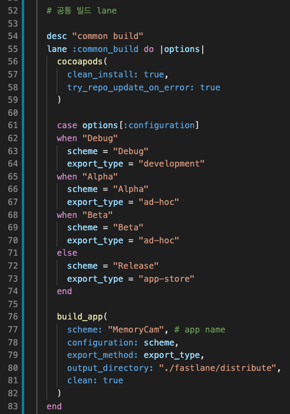This screenshot has width=290, height=414.
Task: Click clean: true on line 81
Action: [95, 380]
